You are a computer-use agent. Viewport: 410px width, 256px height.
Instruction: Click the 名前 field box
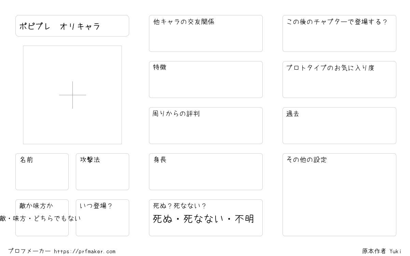[x=42, y=172]
